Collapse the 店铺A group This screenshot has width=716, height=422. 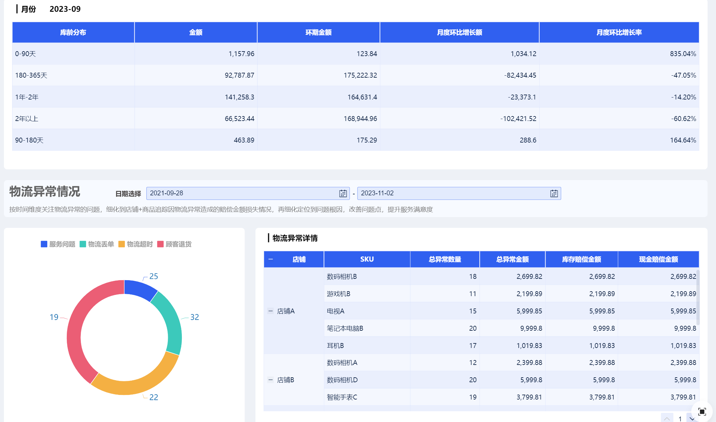click(270, 311)
